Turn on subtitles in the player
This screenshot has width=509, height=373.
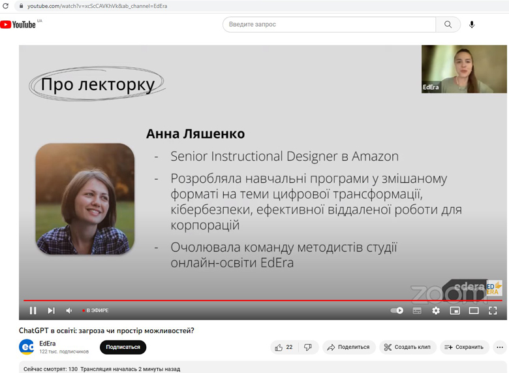[417, 311]
